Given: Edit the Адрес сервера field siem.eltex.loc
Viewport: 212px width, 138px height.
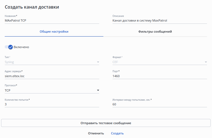Looking at the screenshot, I should (x=52, y=76).
